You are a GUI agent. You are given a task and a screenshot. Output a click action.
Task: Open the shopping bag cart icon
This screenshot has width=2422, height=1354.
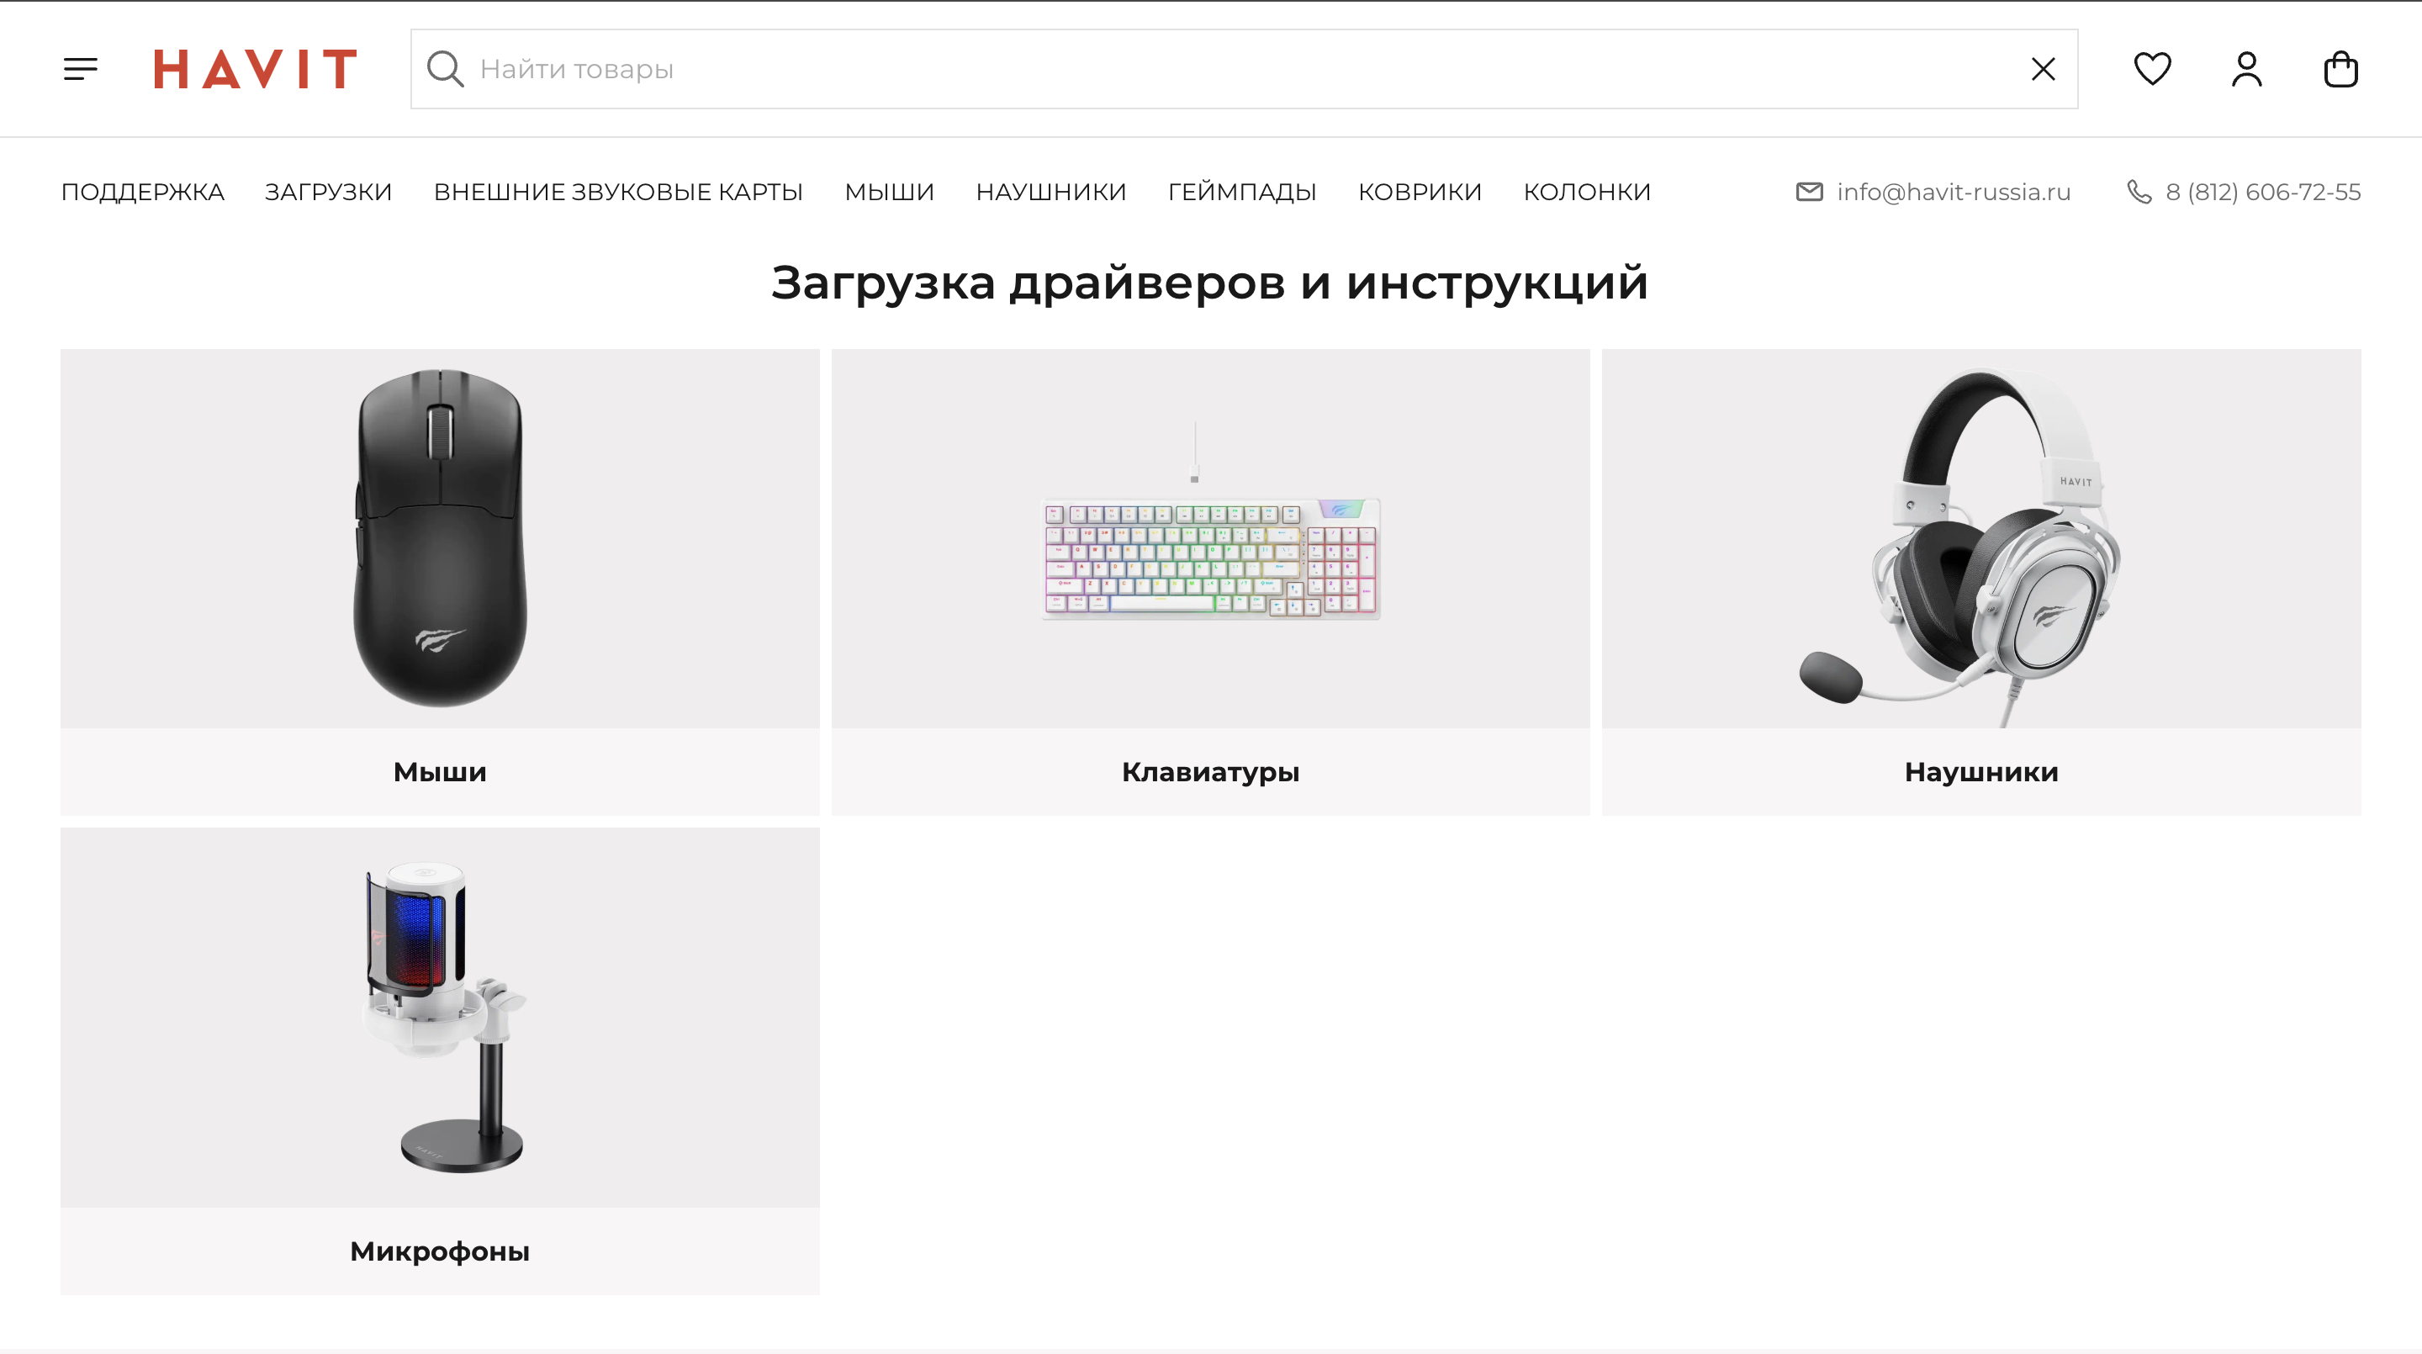(x=2340, y=69)
